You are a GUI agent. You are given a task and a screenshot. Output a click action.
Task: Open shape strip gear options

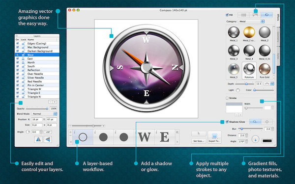(x=177, y=132)
